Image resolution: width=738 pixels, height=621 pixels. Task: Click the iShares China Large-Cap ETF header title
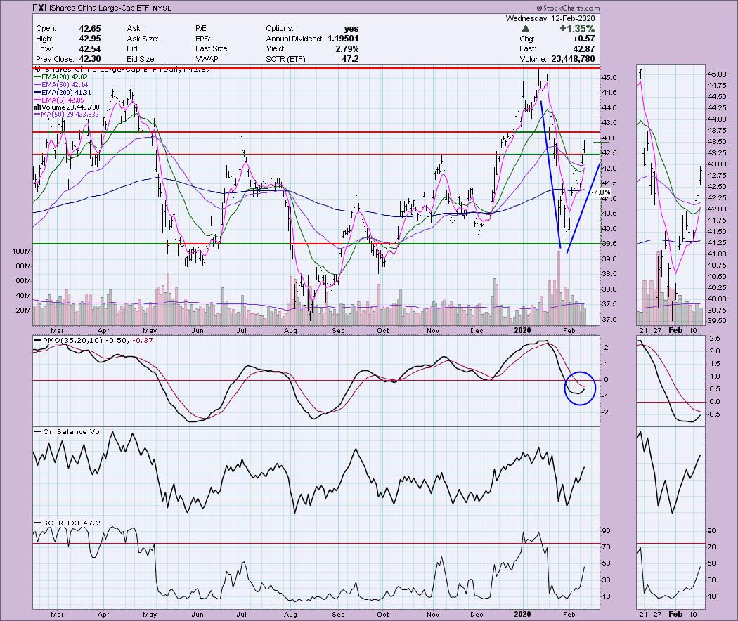coord(99,8)
